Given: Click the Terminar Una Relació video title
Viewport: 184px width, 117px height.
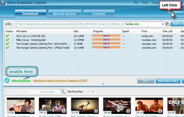Looking at the screenshot, I should (x=18, y=116).
